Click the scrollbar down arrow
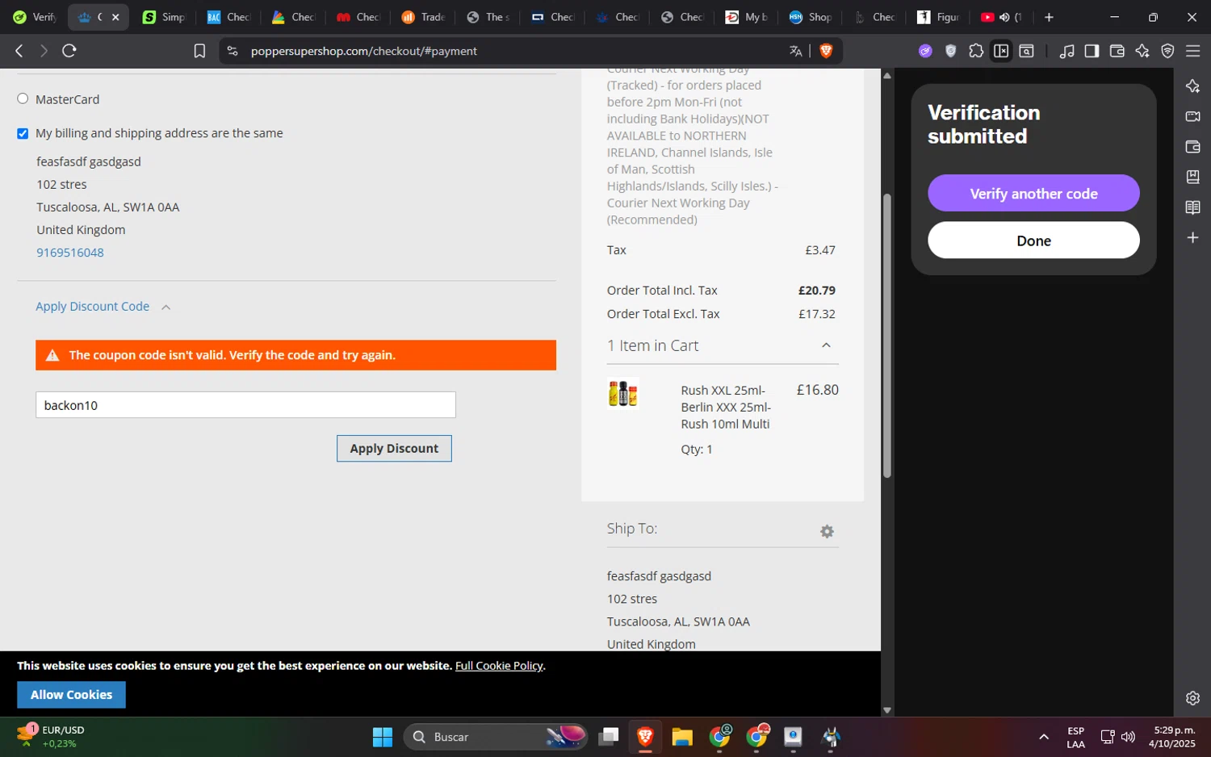The image size is (1211, 757). point(887,710)
